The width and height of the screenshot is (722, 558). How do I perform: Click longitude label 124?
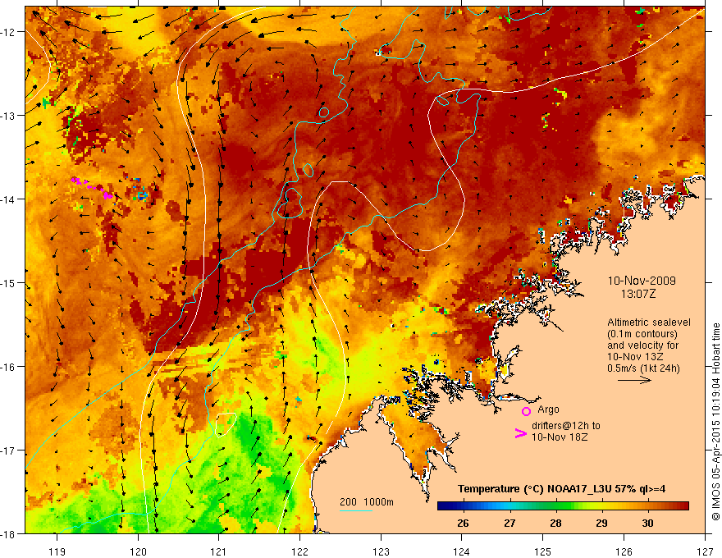point(462,551)
